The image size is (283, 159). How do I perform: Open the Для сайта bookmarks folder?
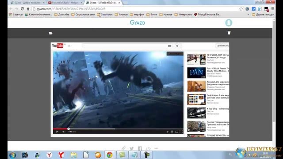tap(62, 15)
